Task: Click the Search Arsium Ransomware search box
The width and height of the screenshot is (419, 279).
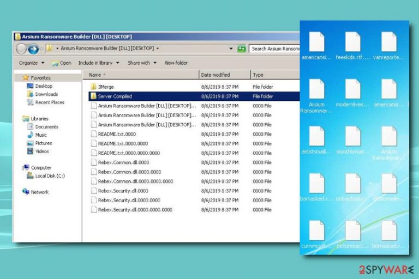Action: click(274, 48)
